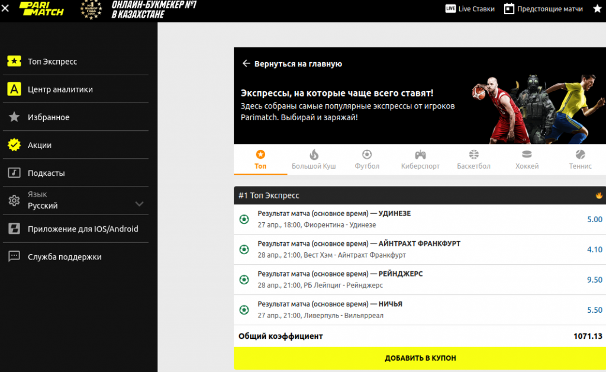The width and height of the screenshot is (606, 372).
Task: Expand the Язык Русский language dropdown
Action: pos(76,200)
